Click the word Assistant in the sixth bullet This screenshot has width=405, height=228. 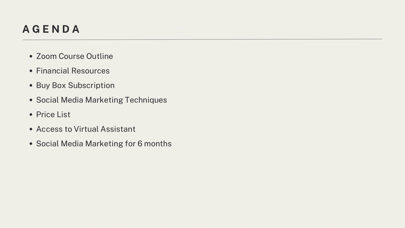[118, 129]
